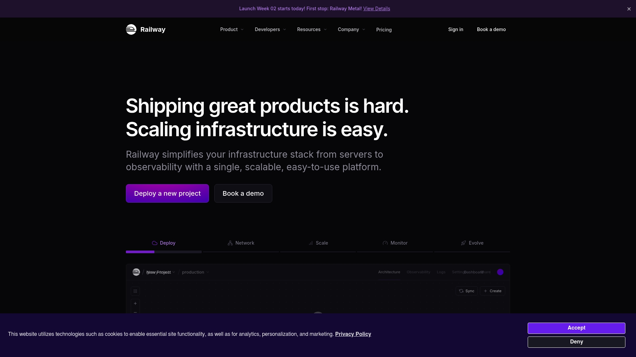Screen dimensions: 636x357
Task: Open the Privacy Policy link
Action: pyautogui.click(x=353, y=334)
